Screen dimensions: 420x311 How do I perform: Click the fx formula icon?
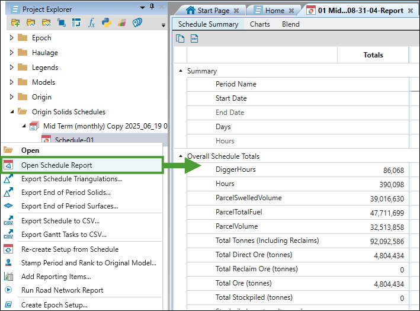click(91, 23)
